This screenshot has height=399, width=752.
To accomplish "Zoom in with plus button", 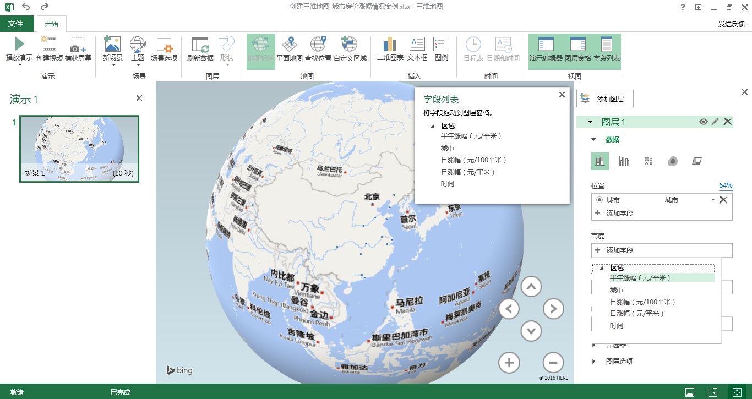I will pos(509,363).
